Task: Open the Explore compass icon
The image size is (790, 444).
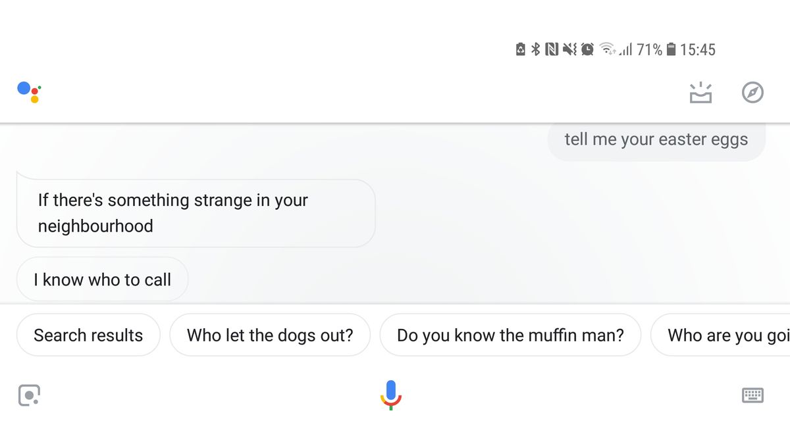Action: coord(752,93)
